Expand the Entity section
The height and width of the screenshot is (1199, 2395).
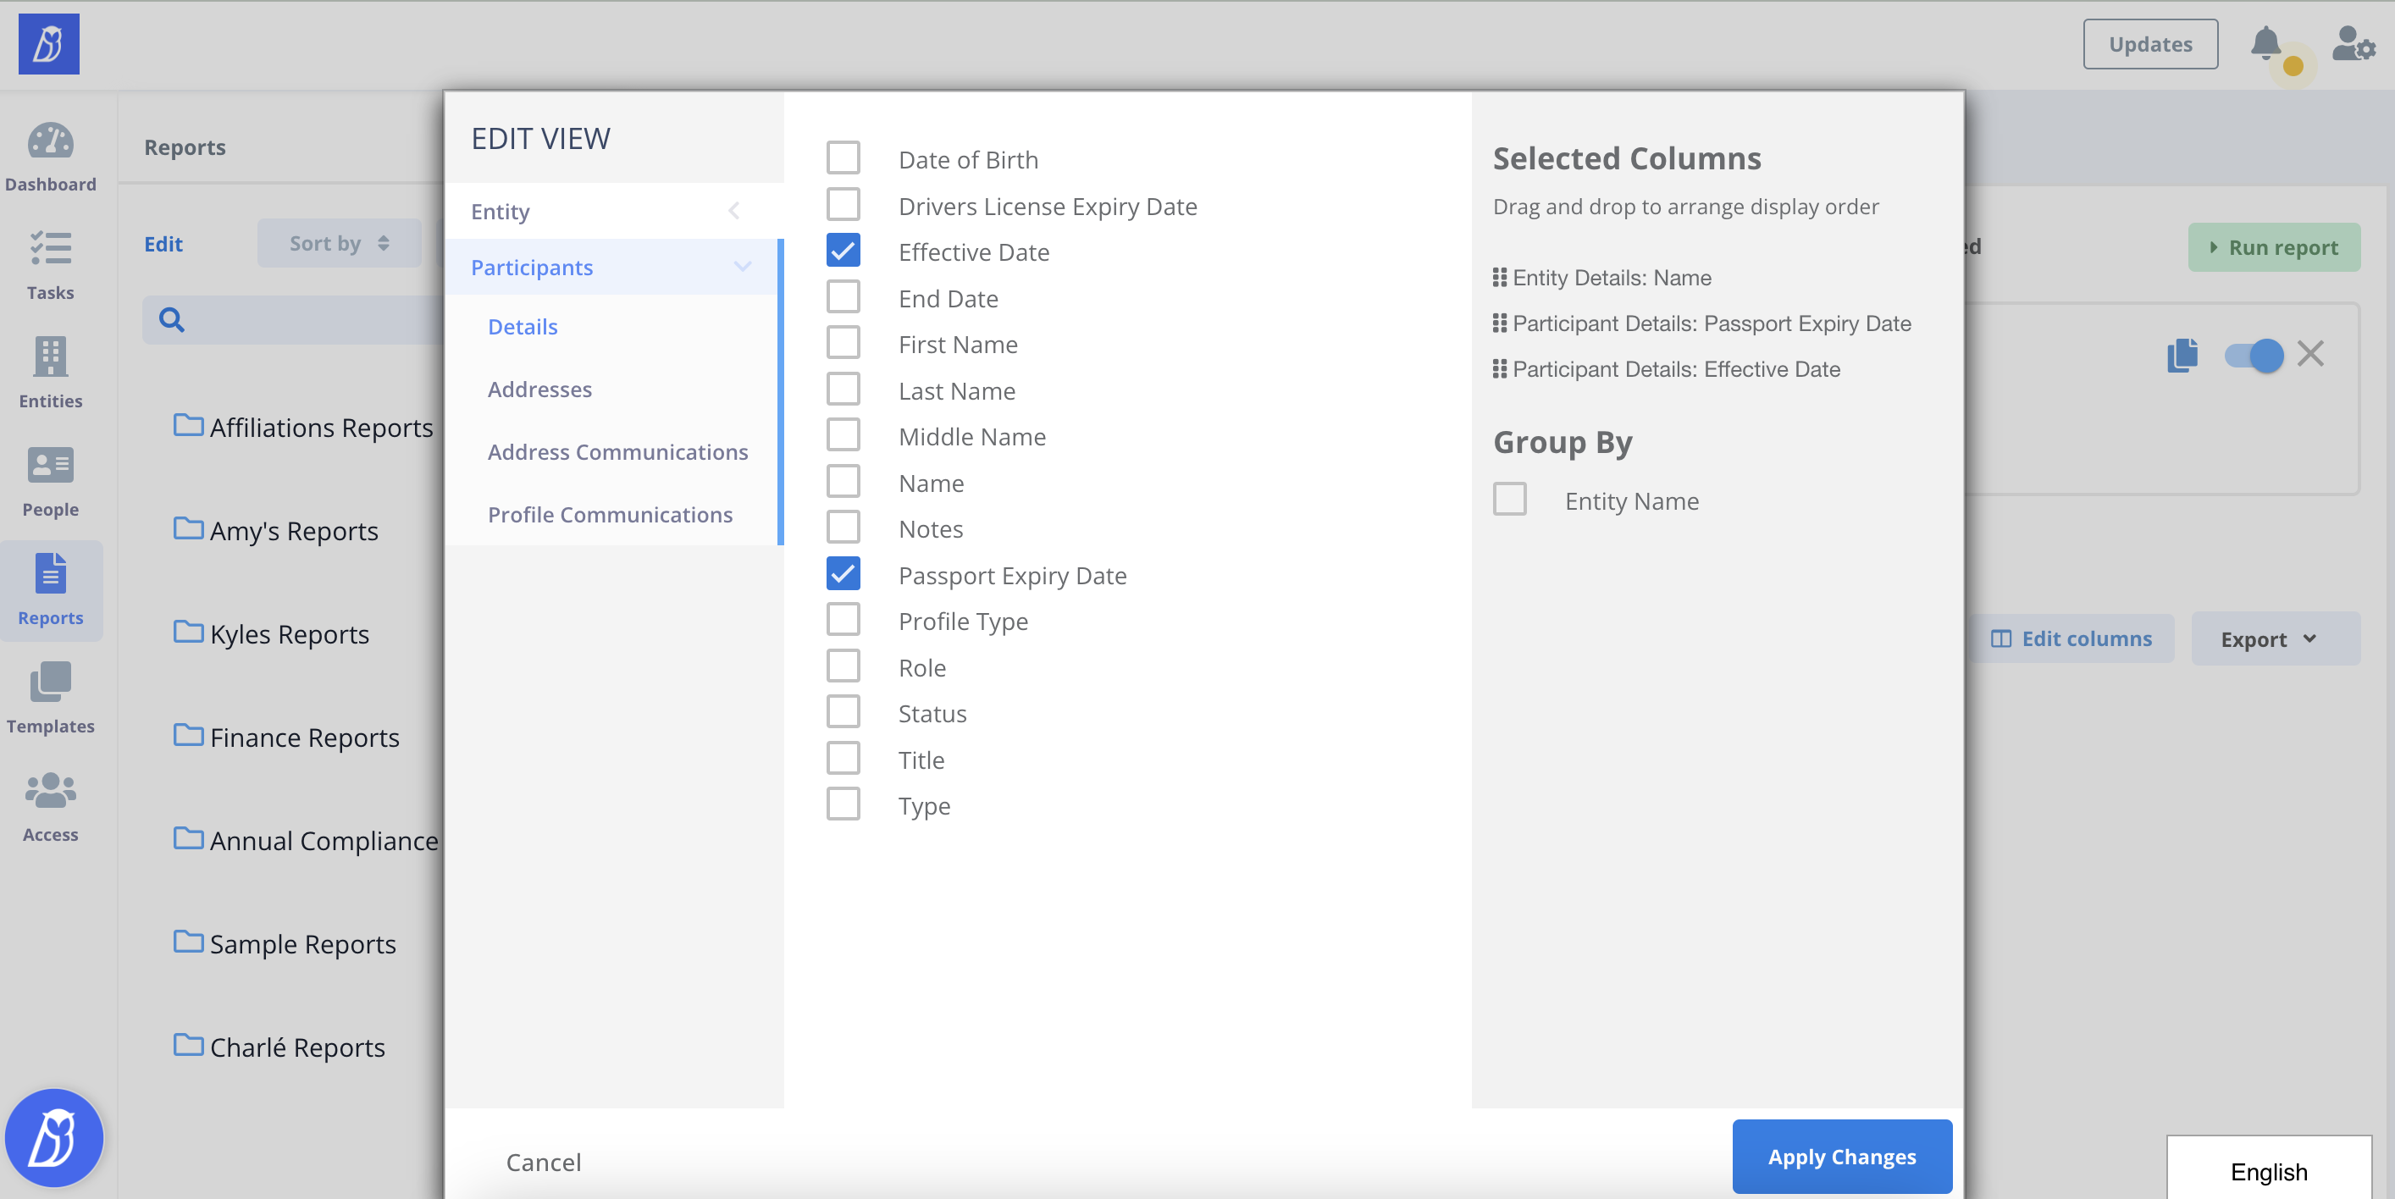614,211
